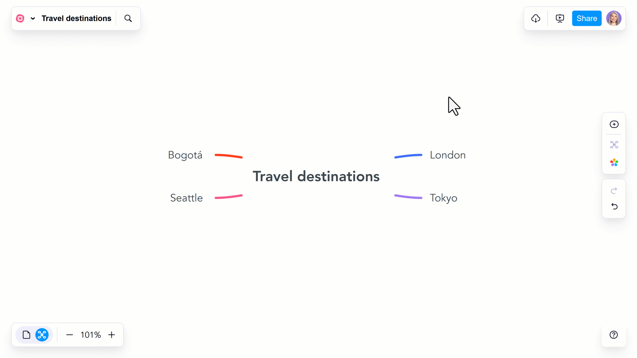The image size is (637, 358).
Task: Switch to outline page view toggle
Action: (x=27, y=335)
